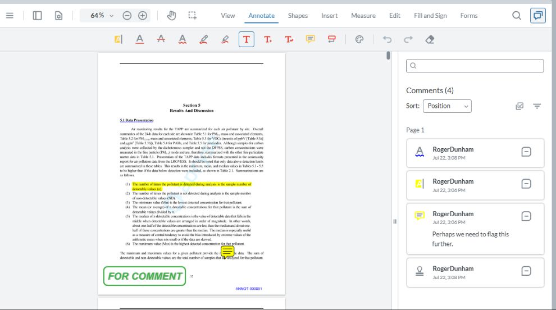Click the yellow sticky note on the page
This screenshot has height=310, width=556.
coord(227,252)
